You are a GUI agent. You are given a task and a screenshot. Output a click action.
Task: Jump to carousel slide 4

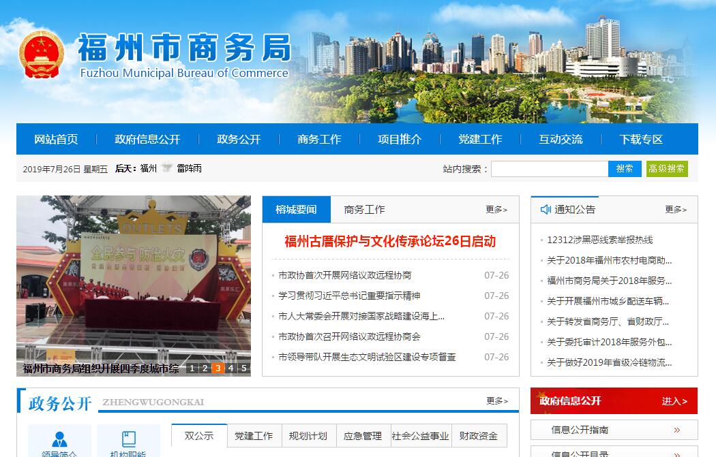tap(230, 368)
